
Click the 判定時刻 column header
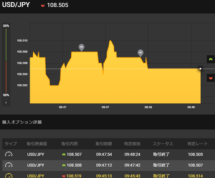tap(132, 144)
